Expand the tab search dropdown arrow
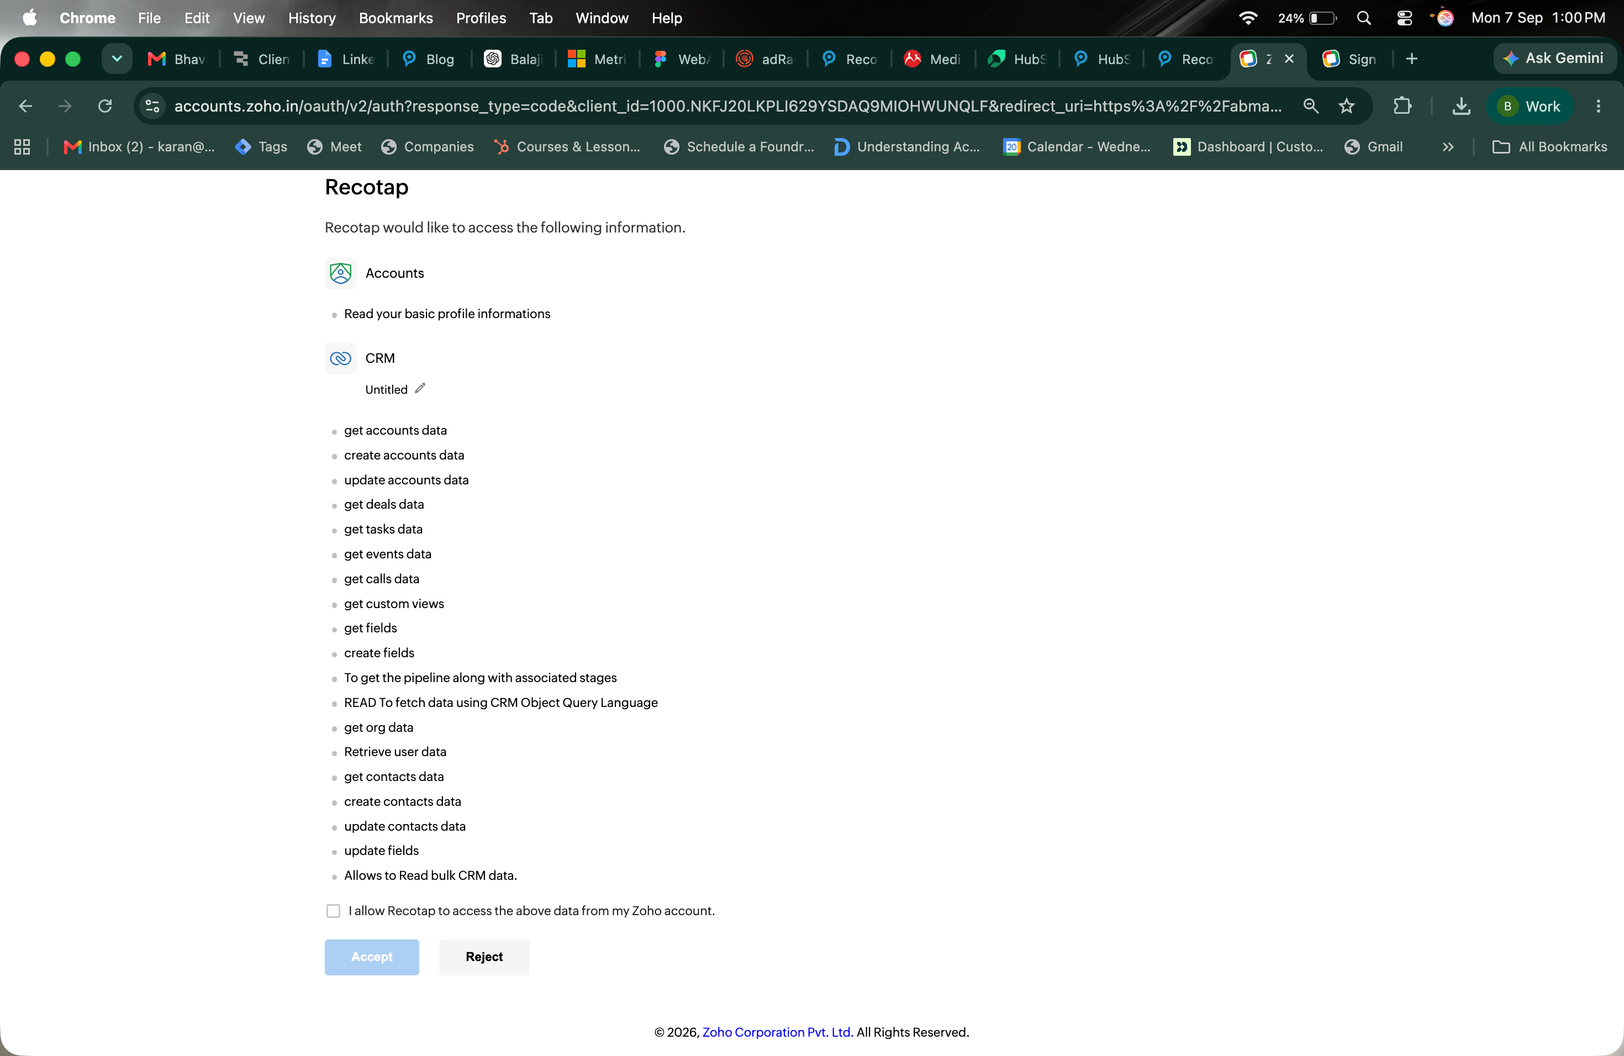Viewport: 1624px width, 1056px height. [117, 59]
